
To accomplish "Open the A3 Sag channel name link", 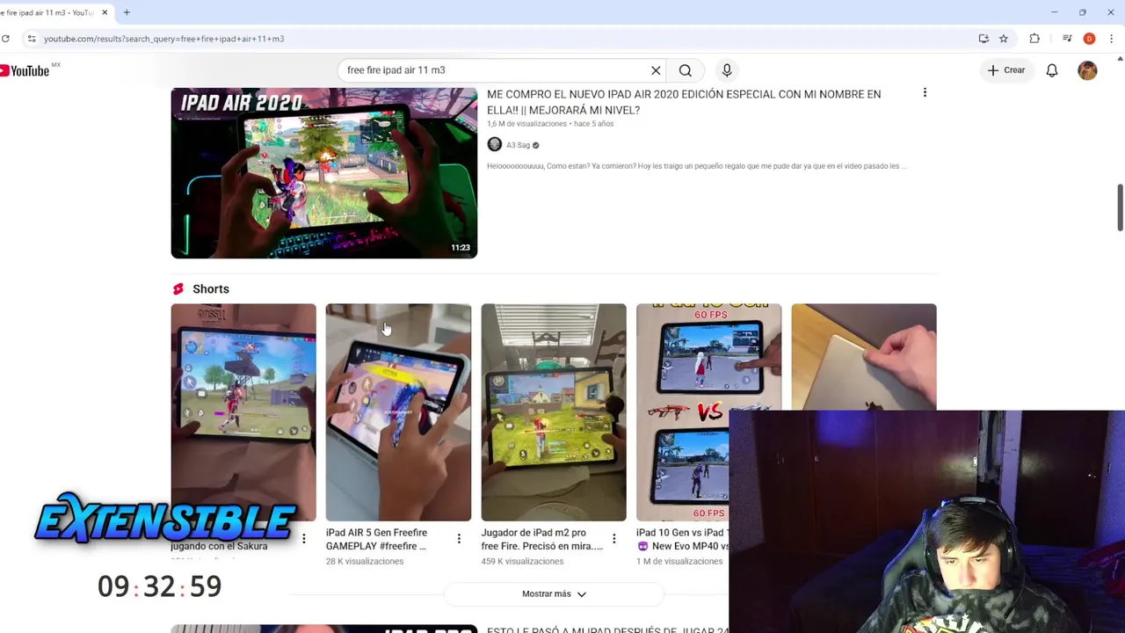I will (518, 145).
